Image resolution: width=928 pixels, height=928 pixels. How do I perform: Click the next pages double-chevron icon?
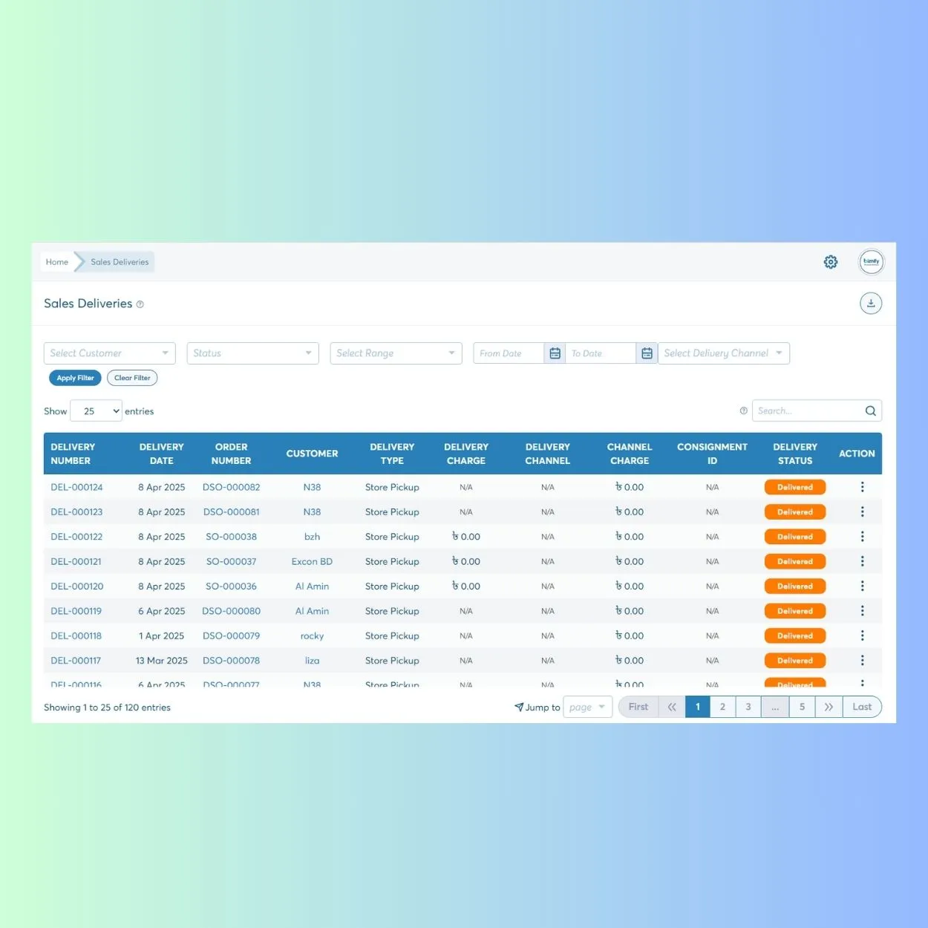pyautogui.click(x=829, y=707)
